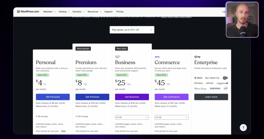Click 'Auto-renews at $57 per month' text
Viewport: 264px width, 139px height.
coord(170,103)
